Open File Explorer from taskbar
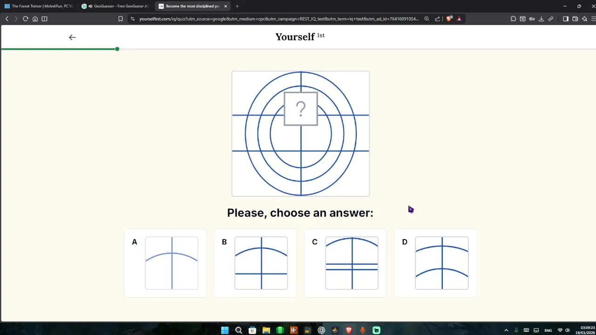This screenshot has height=335, width=596. pyautogui.click(x=266, y=330)
